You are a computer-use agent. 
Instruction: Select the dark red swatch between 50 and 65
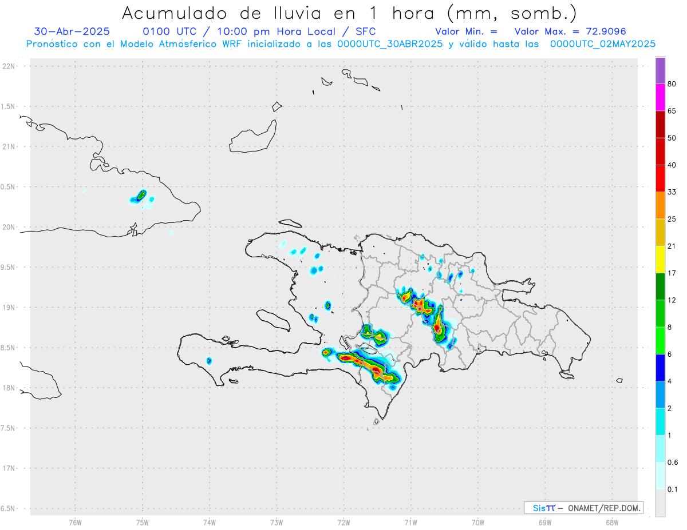(660, 124)
